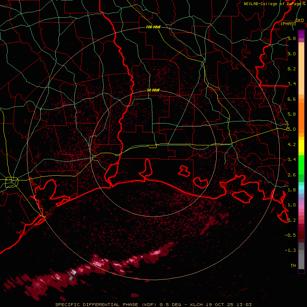Pick the yellow band of the color bar
The image size is (307, 307).
coord(301,146)
